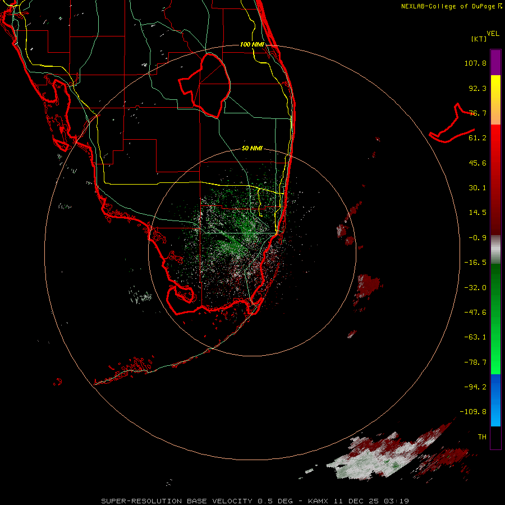Click the VEL legend heading
Viewport: 505px width, 505px height.
click(493, 34)
